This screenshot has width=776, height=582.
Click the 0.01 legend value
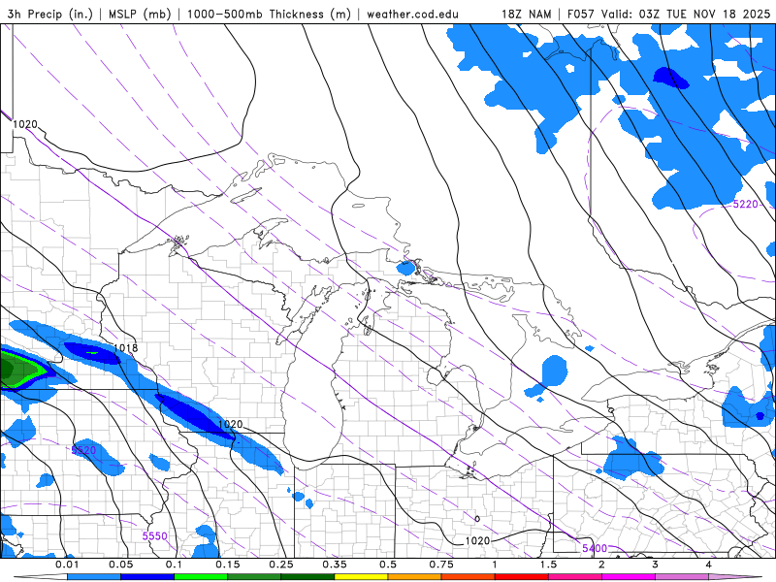[67, 565]
